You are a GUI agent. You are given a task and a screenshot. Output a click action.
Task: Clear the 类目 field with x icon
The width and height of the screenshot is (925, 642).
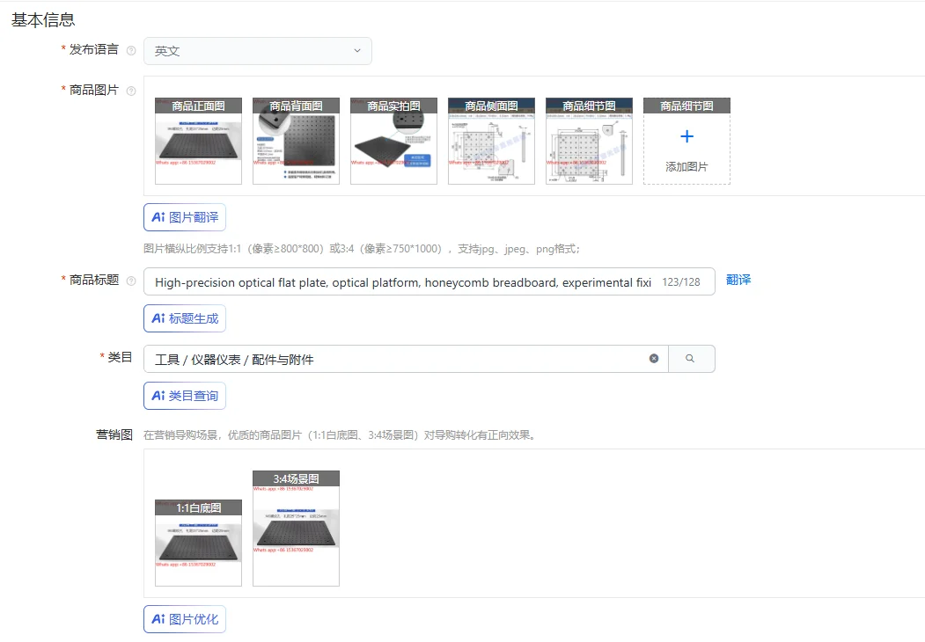click(654, 359)
